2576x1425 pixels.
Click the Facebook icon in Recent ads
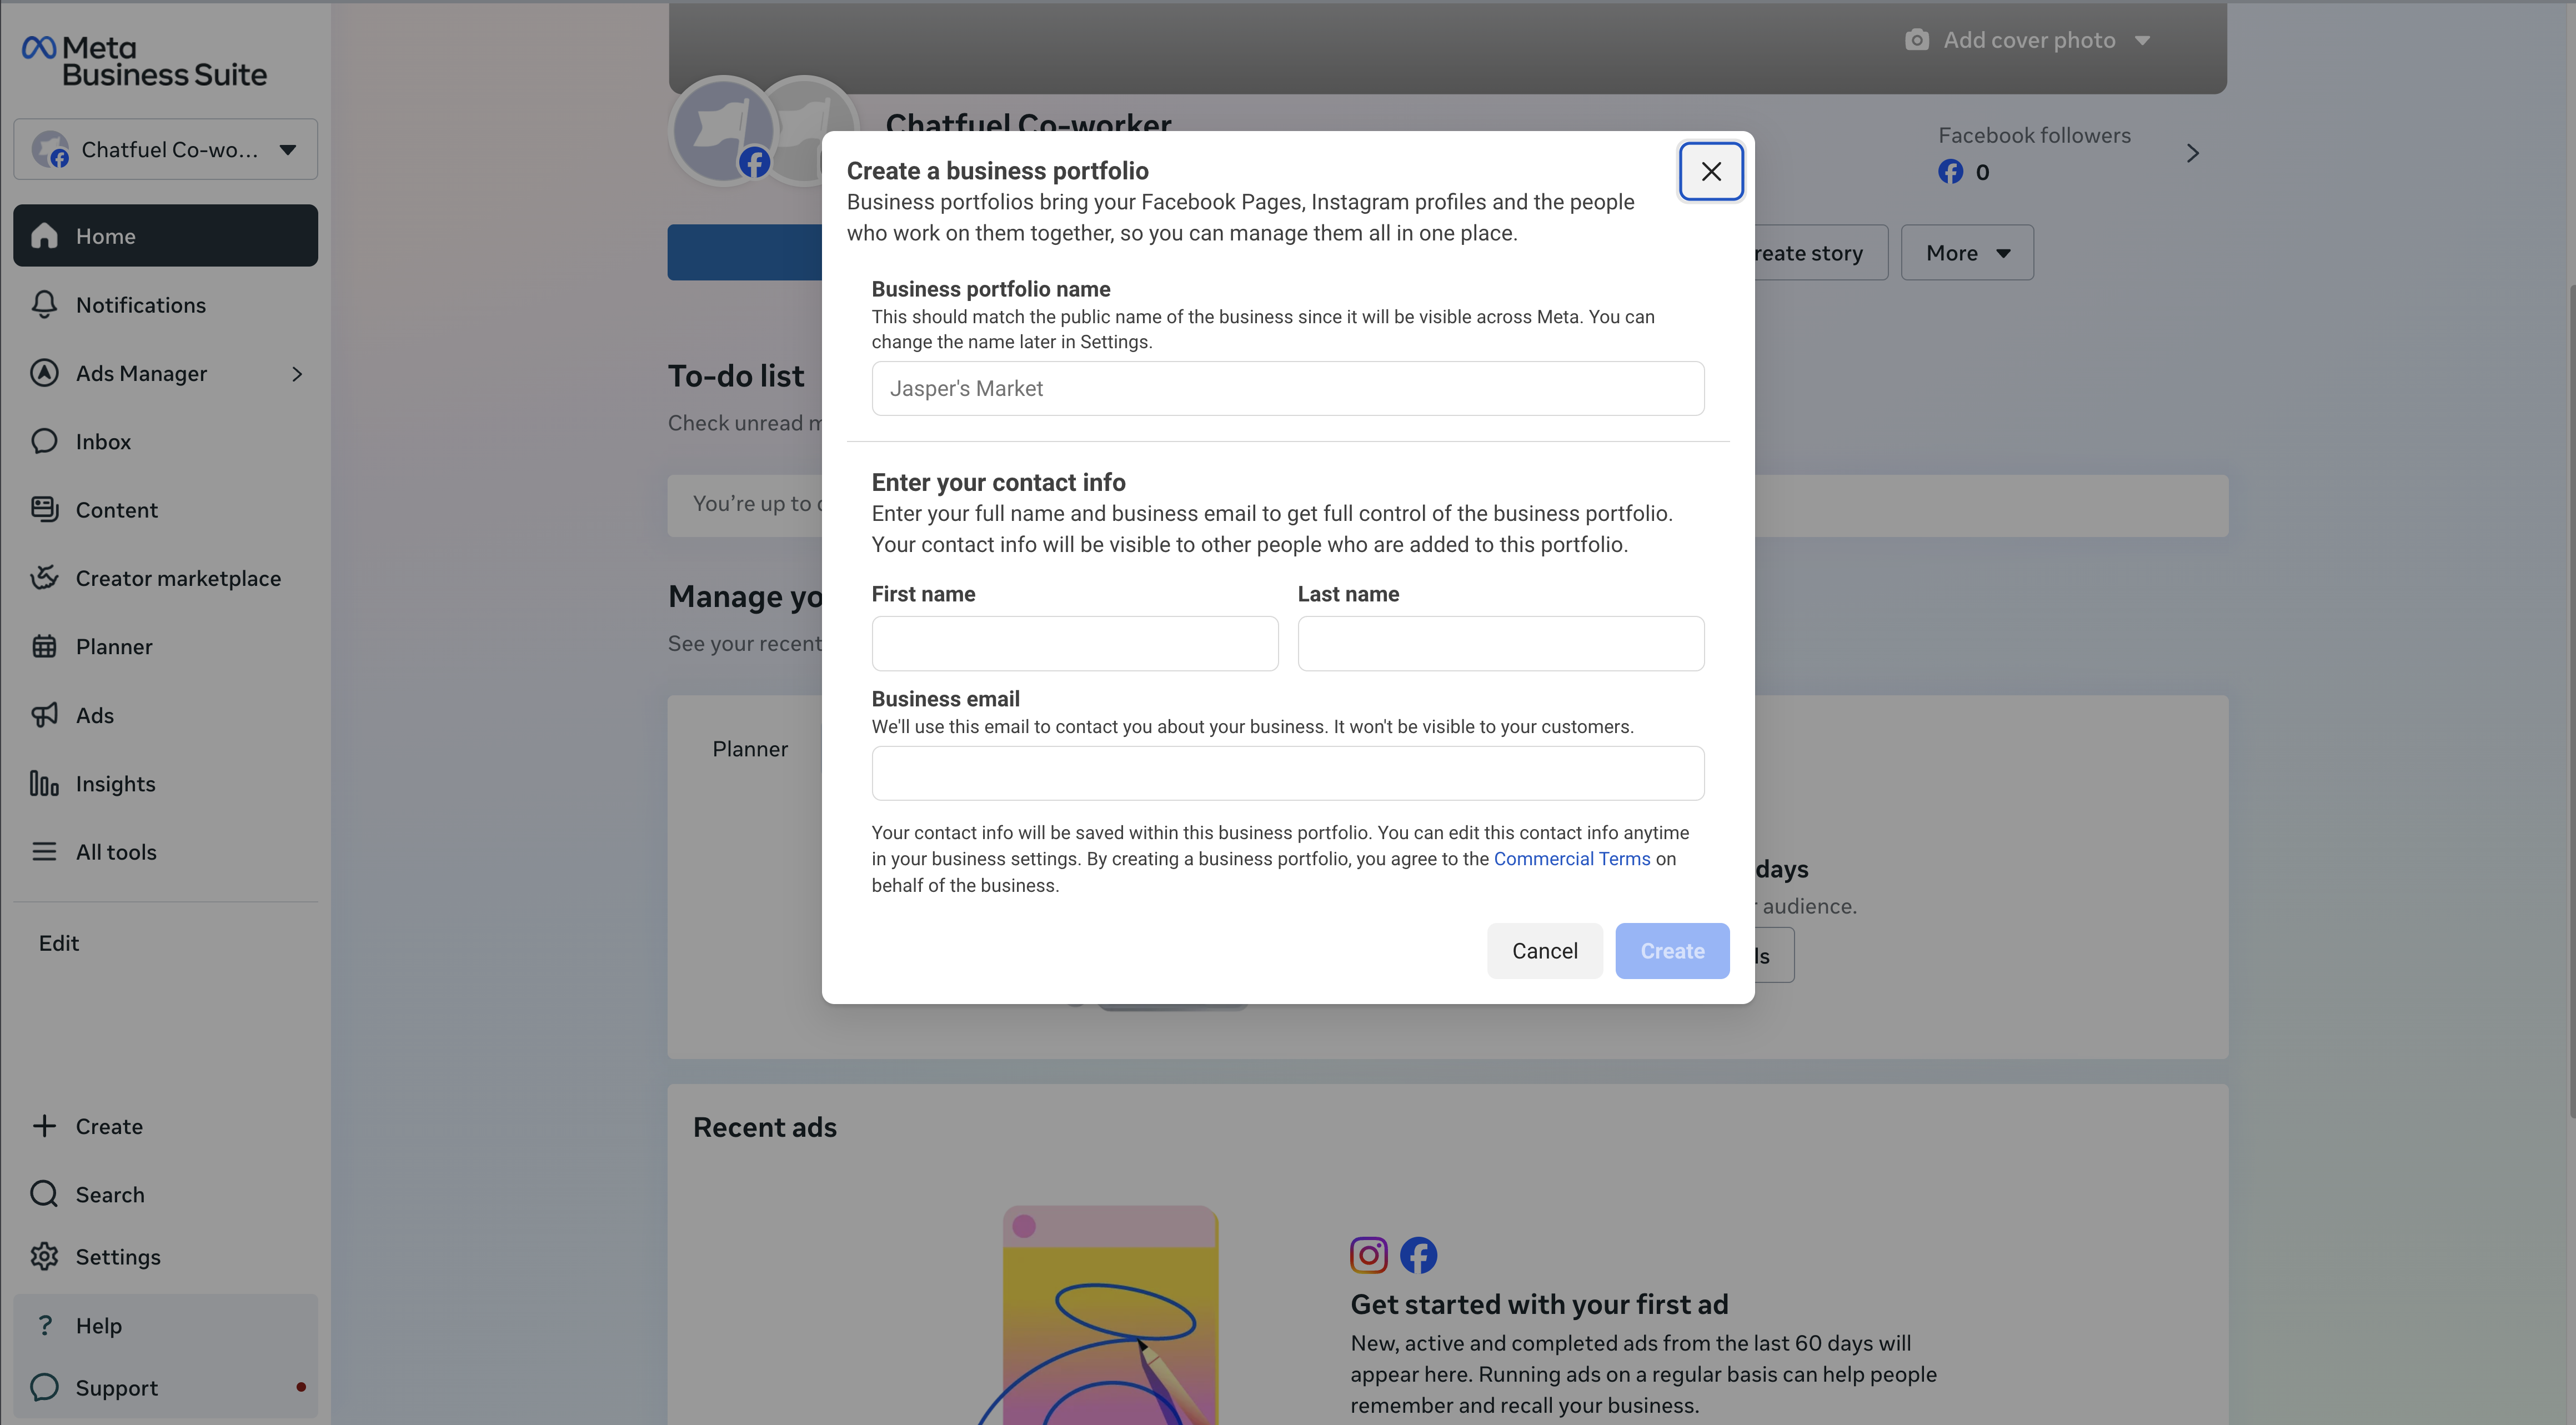1418,1255
